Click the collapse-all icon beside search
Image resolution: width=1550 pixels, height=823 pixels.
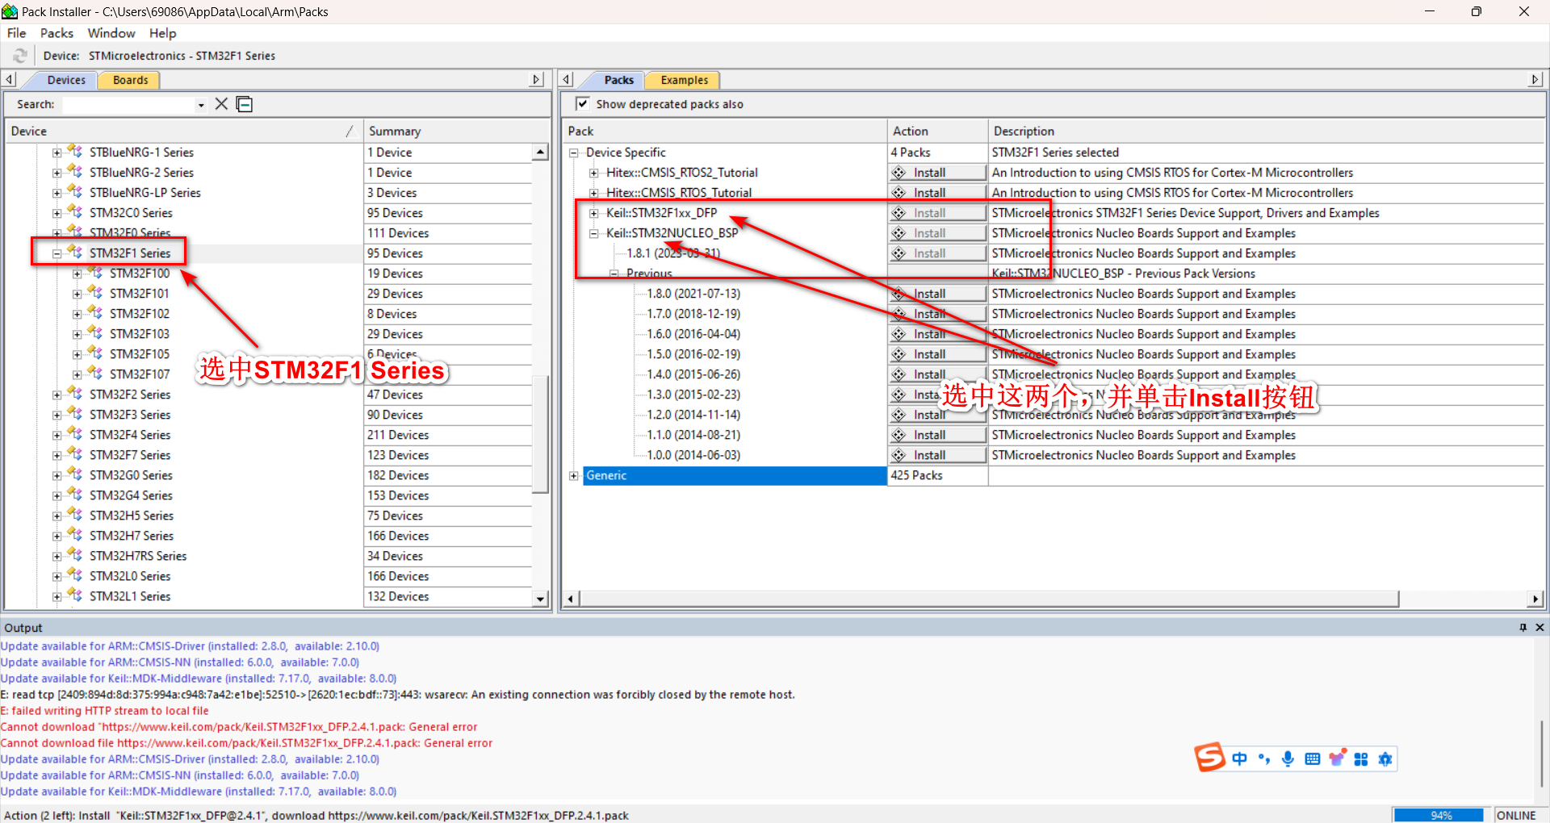pyautogui.click(x=245, y=104)
